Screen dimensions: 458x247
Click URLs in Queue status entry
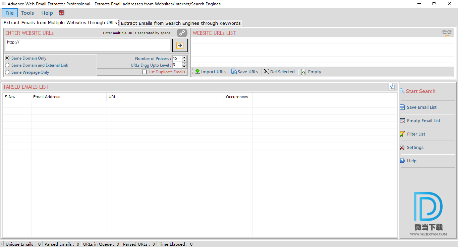[101, 244]
